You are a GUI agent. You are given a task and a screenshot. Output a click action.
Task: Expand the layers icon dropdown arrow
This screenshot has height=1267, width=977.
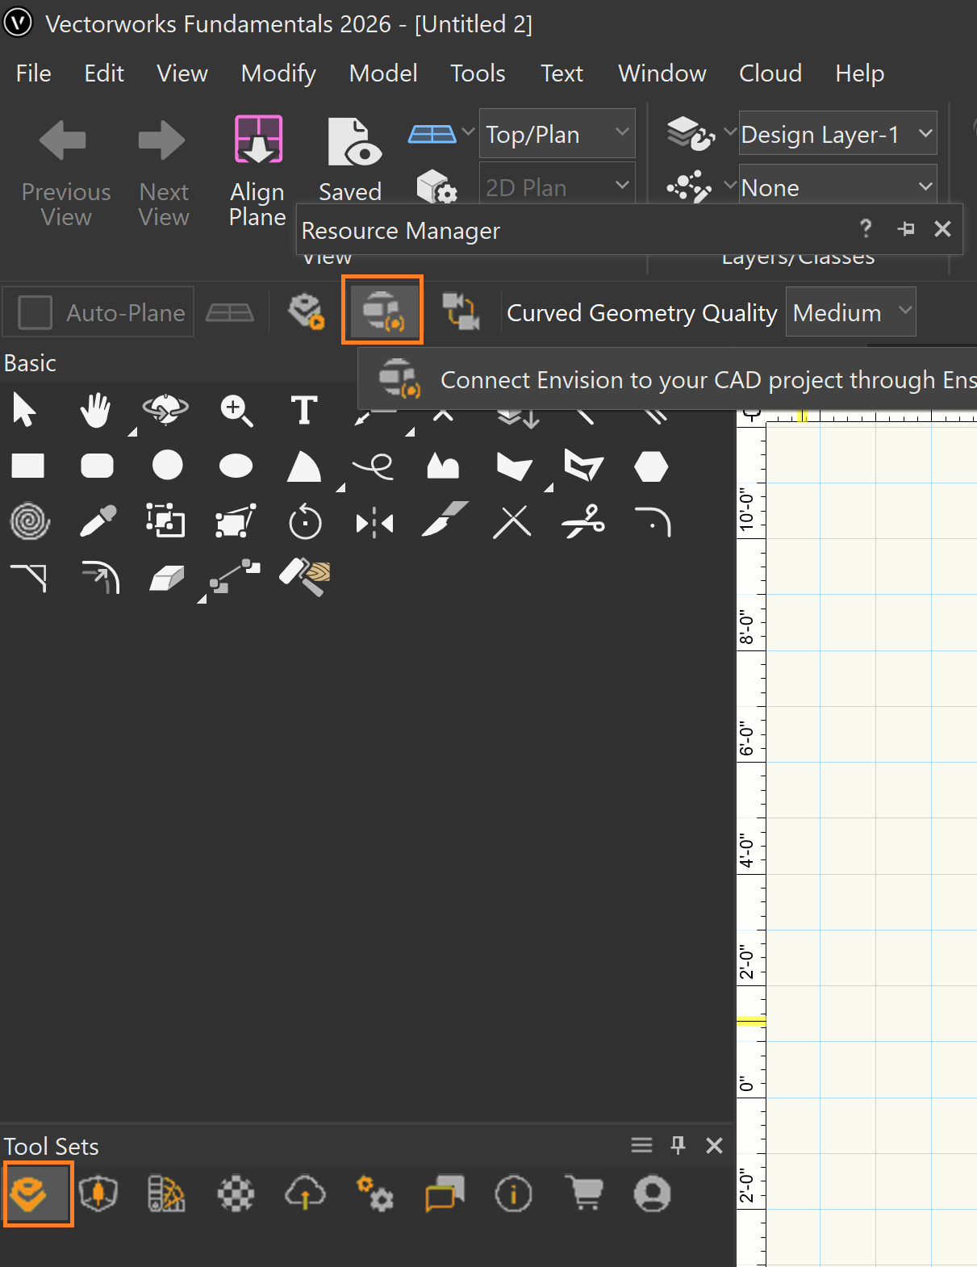[729, 132]
